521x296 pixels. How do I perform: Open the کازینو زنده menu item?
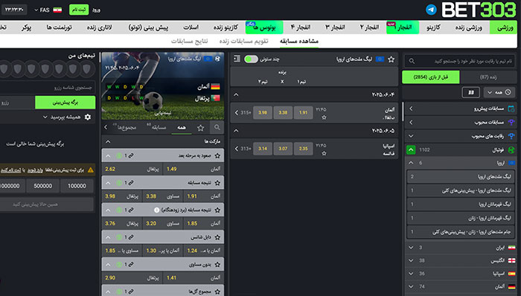(226, 28)
